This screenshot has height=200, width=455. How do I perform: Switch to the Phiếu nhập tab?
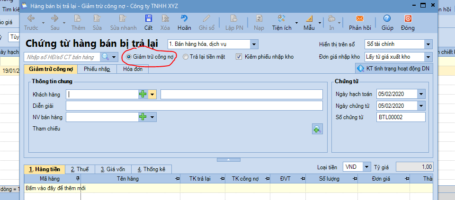[97, 70]
